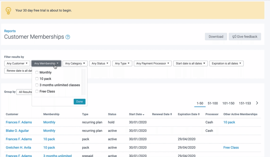
Task: Jump to results 101-150
Action: 228,103
